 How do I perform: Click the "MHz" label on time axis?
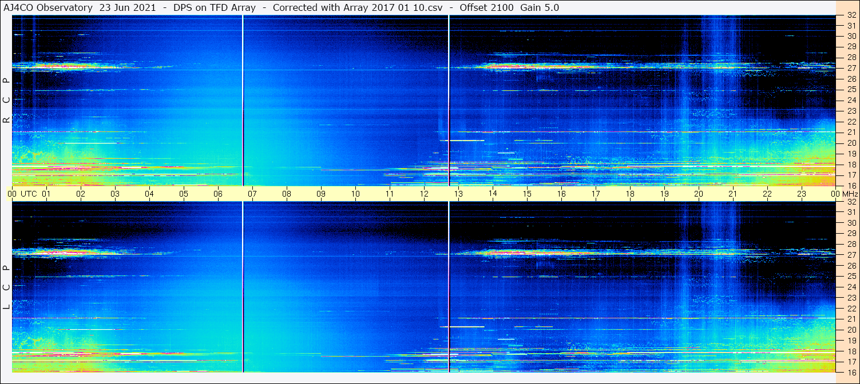click(849, 194)
